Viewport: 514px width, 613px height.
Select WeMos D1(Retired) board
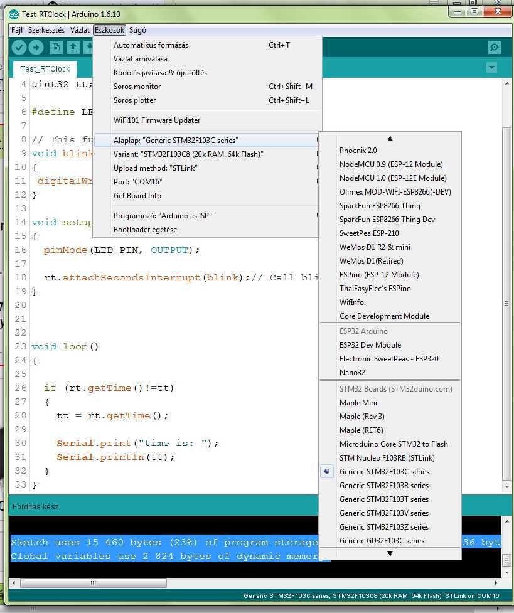coord(390,261)
